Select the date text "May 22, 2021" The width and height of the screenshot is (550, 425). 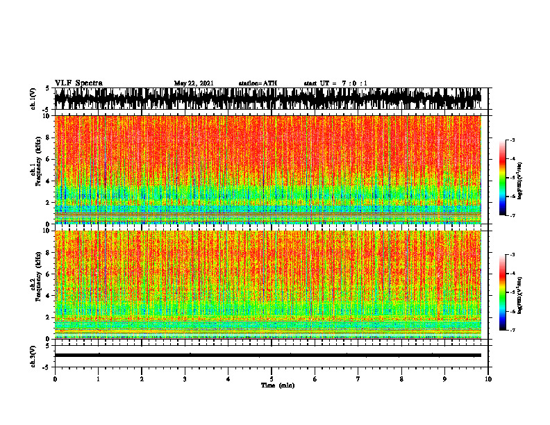tap(194, 83)
